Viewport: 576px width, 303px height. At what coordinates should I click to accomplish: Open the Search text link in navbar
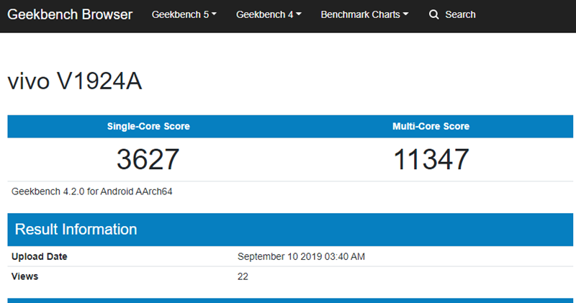click(x=460, y=14)
